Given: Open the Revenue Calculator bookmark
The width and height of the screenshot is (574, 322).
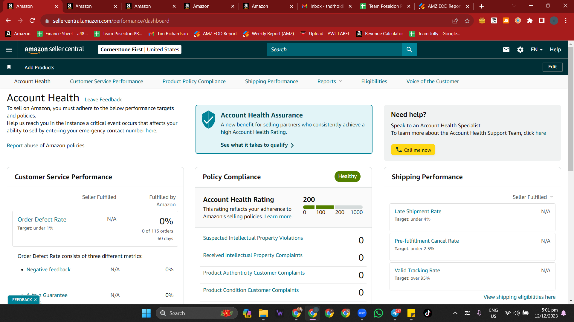Looking at the screenshot, I should click(380, 34).
